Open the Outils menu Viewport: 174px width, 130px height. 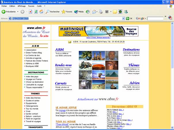[x=39, y=6]
